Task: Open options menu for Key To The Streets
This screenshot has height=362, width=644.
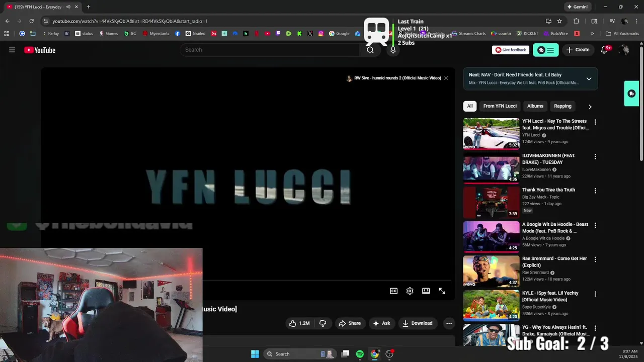Action: coord(595,122)
